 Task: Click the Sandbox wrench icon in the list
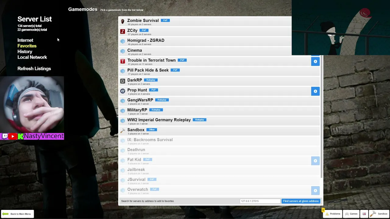[122, 131]
